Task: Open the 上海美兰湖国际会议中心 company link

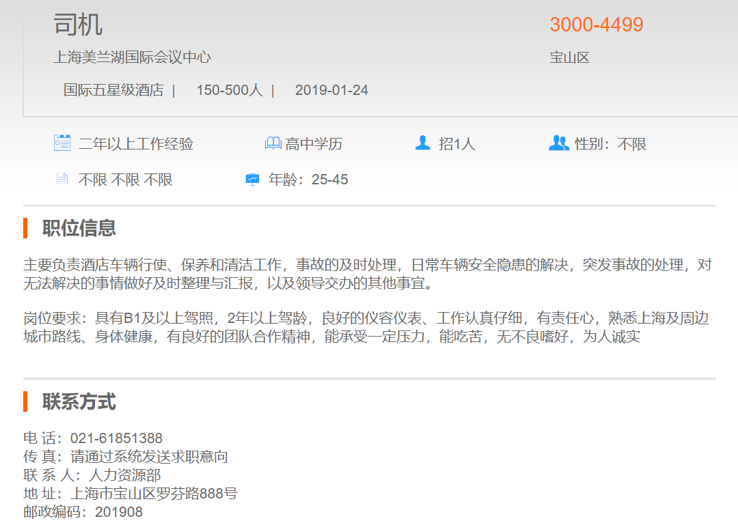Action: [132, 57]
